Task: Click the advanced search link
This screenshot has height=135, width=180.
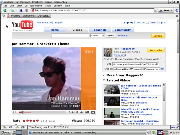Action: 123,35
